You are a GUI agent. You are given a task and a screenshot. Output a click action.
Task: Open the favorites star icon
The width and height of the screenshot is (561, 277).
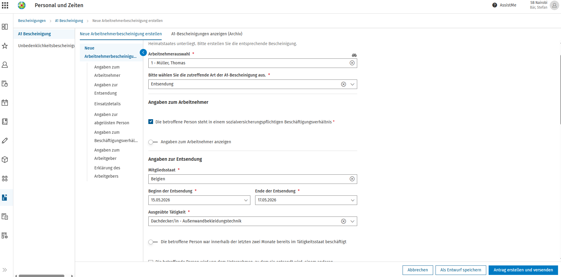tap(5, 46)
